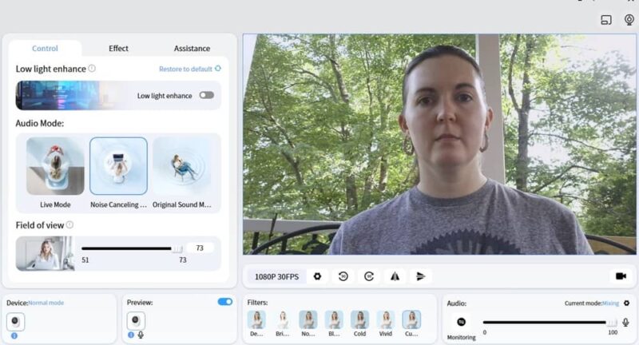
Task: Start recording with the video camera icon
Action: [x=620, y=276]
